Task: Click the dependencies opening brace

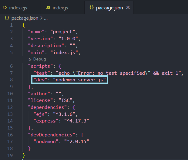Action: (x=74, y=107)
